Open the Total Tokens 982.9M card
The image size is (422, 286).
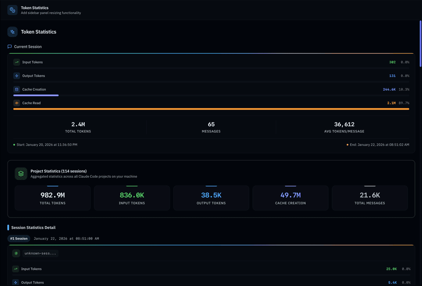pos(52,198)
